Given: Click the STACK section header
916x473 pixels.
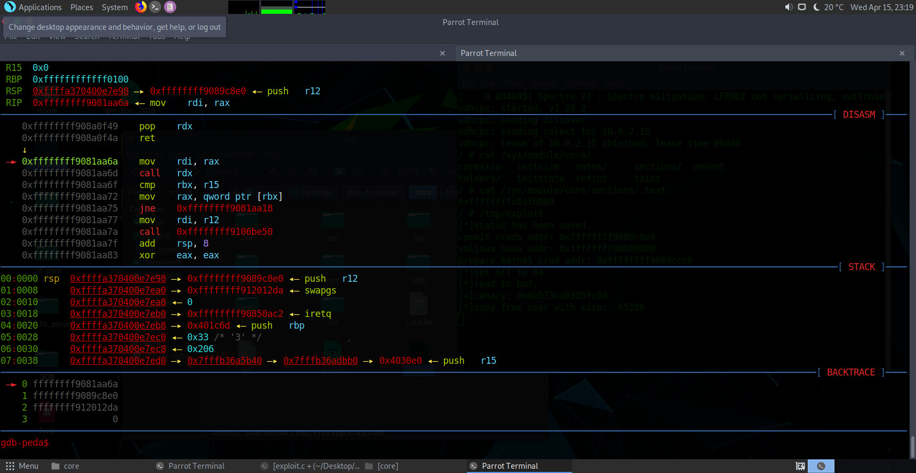Looking at the screenshot, I should pos(862,267).
